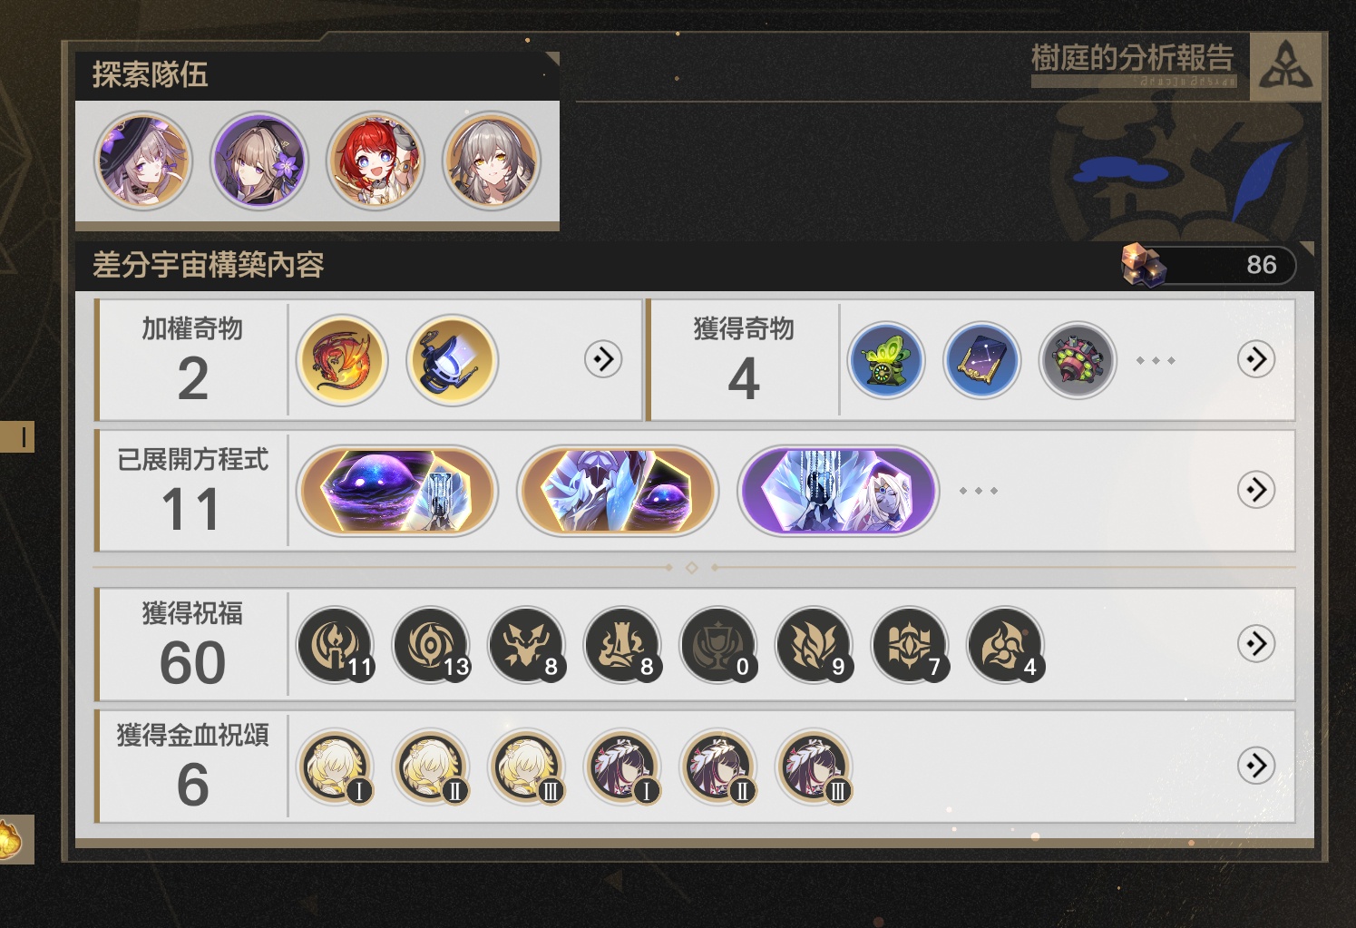Select the blonde golden blood boon III
Screen dimensions: 1356x928
pyautogui.click(x=527, y=767)
